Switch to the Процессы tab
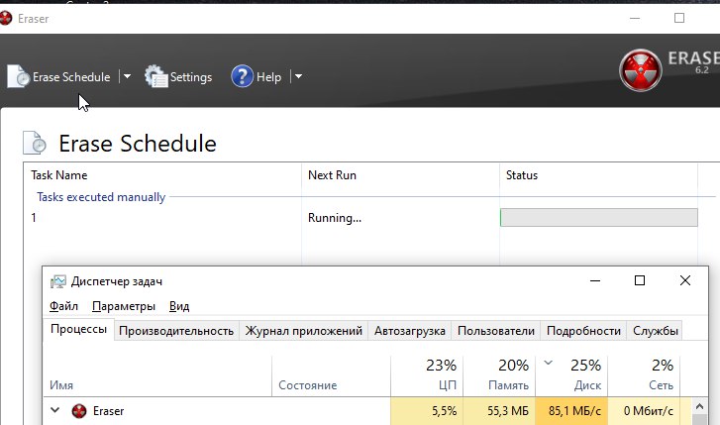Image resolution: width=720 pixels, height=425 pixels. click(x=78, y=329)
